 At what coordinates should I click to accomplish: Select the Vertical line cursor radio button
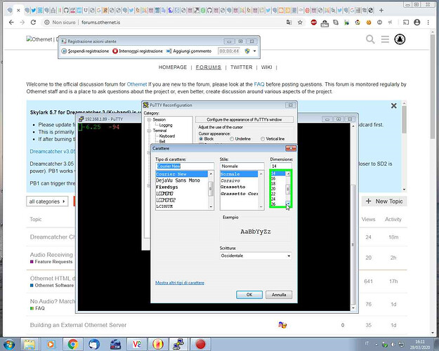point(262,139)
